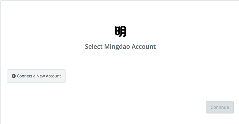
Task: Click the Continue label text
Action: [220, 107]
